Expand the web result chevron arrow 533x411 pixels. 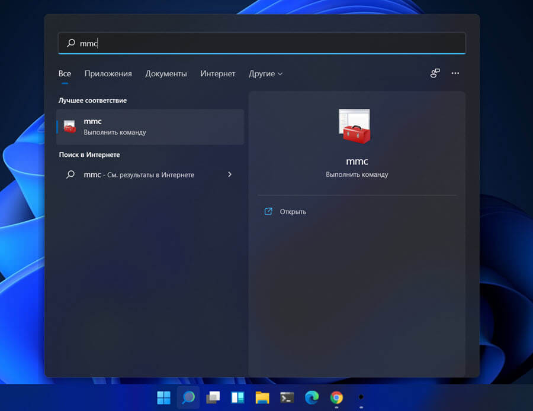[x=230, y=174]
